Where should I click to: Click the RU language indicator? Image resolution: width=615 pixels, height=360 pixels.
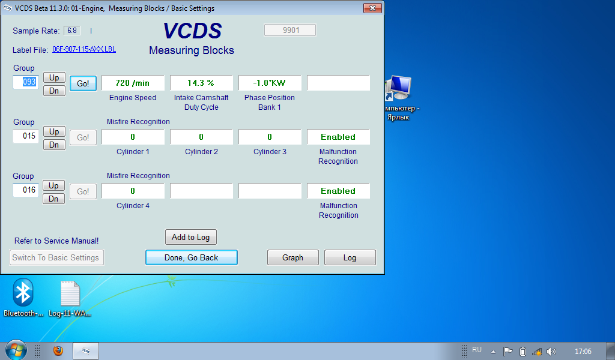(x=476, y=350)
